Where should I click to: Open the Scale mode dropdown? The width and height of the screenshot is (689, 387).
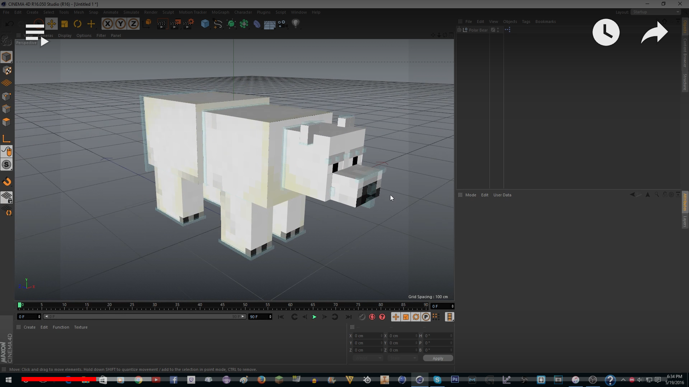coord(403,358)
